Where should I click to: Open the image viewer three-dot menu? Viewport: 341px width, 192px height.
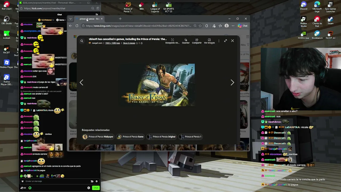point(219,41)
